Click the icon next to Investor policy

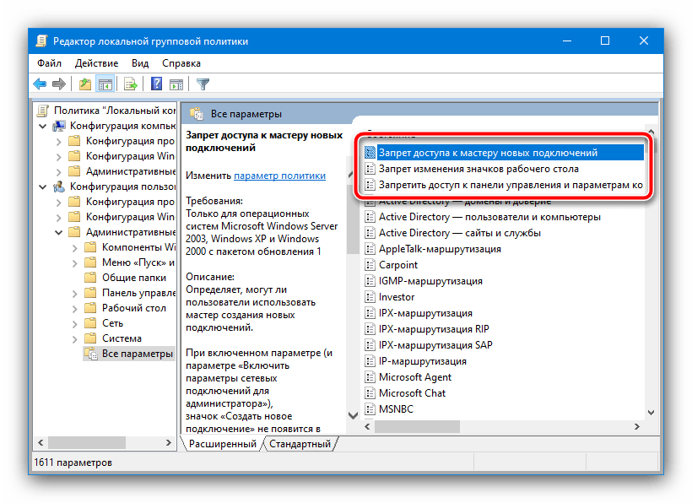point(370,297)
